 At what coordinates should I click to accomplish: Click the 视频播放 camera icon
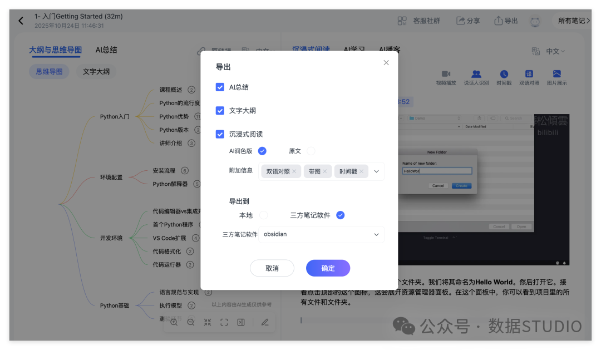(446, 74)
